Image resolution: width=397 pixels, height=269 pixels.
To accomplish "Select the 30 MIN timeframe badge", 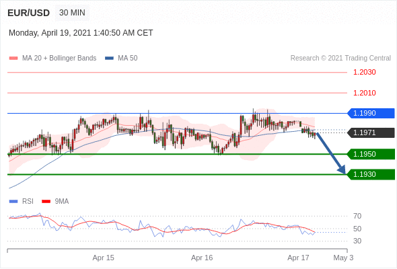I will tap(72, 13).
